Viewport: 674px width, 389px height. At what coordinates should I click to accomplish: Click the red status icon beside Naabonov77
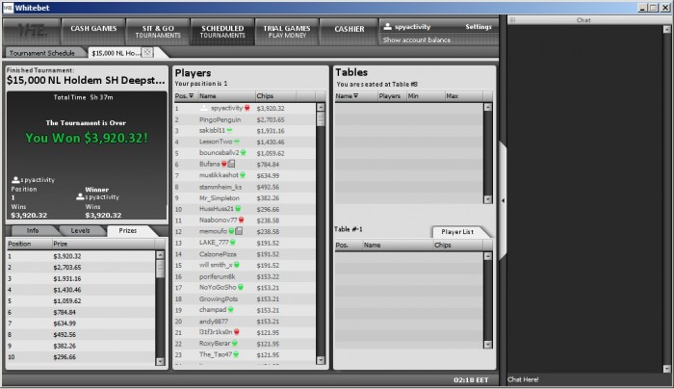[241, 220]
